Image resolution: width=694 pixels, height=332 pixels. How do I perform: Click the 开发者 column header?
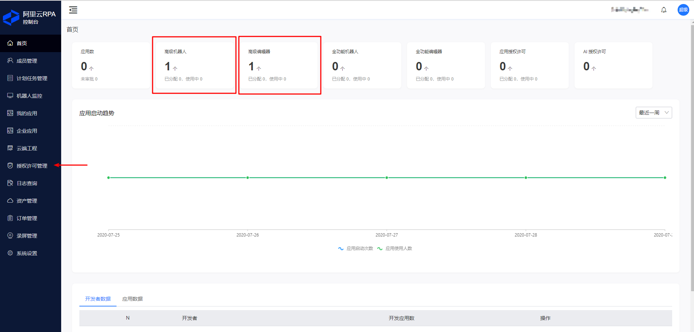tap(190, 318)
